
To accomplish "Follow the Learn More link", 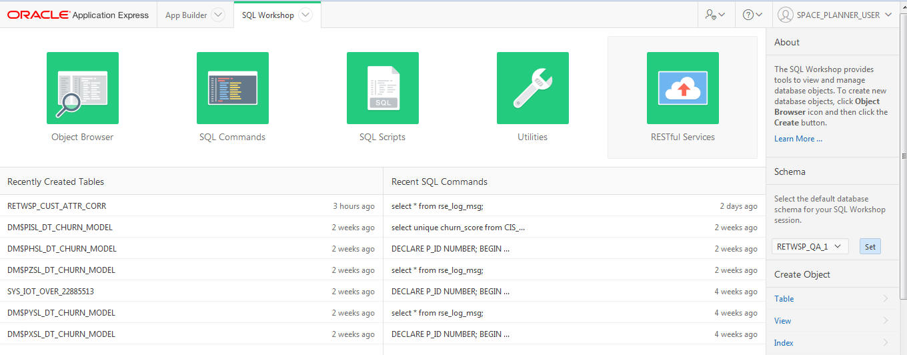I will coord(798,139).
